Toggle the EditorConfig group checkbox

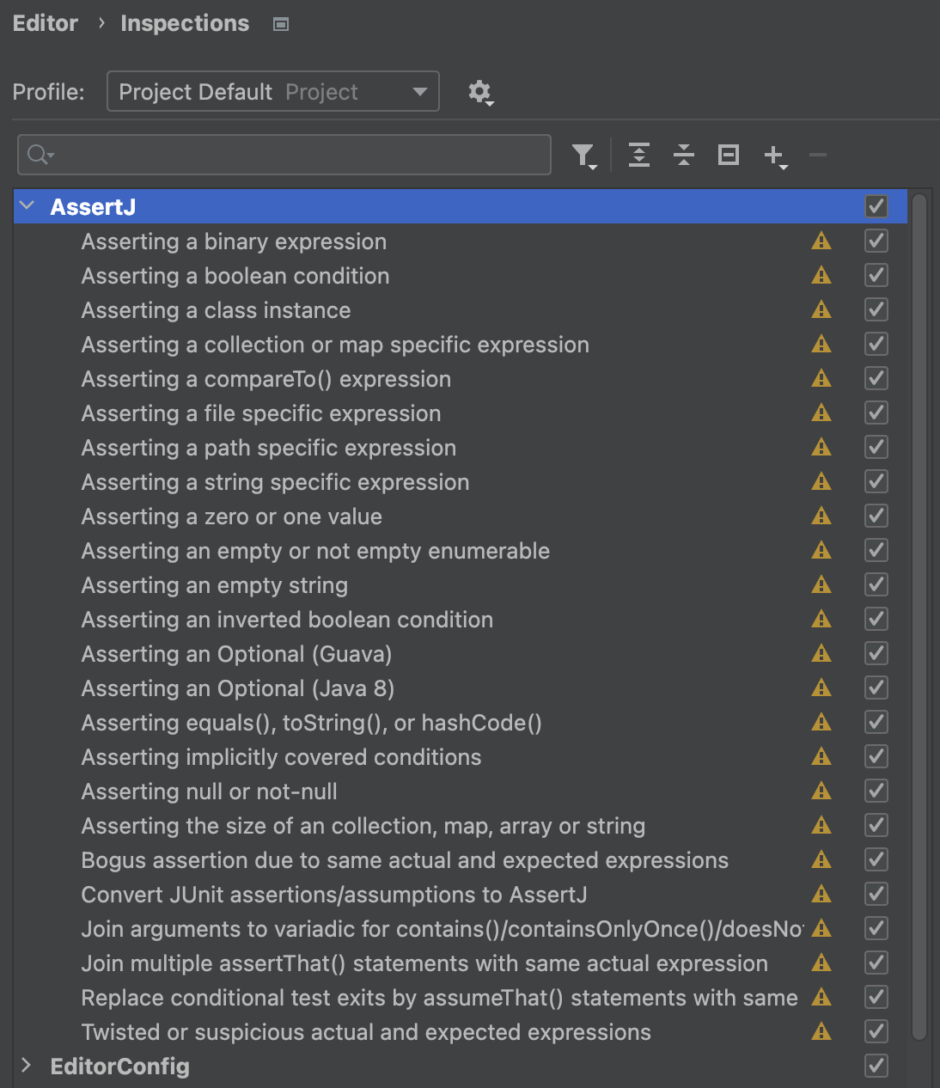[x=876, y=1066]
